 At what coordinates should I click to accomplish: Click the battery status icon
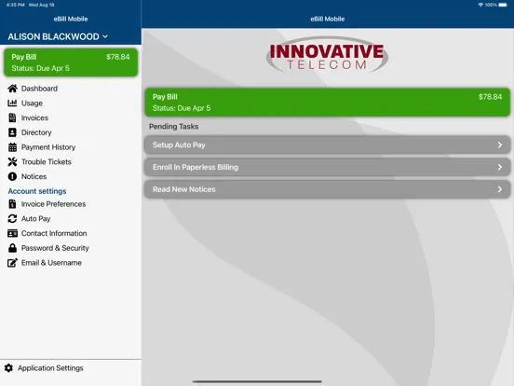503,5
